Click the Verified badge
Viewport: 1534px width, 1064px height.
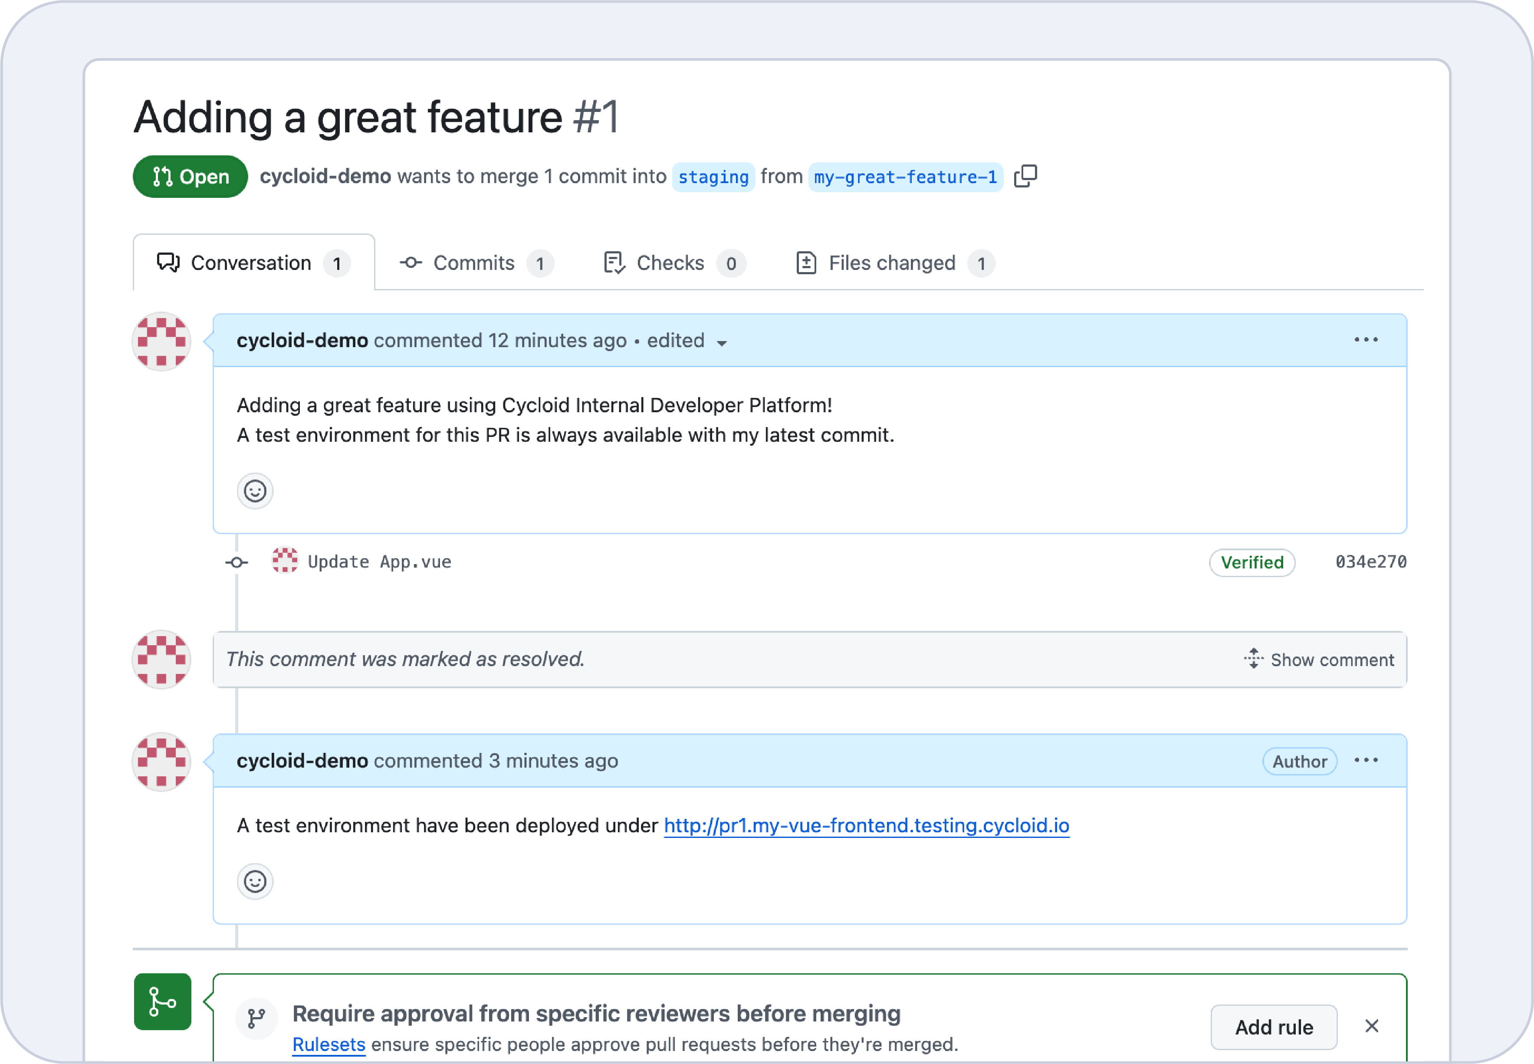pyautogui.click(x=1252, y=563)
